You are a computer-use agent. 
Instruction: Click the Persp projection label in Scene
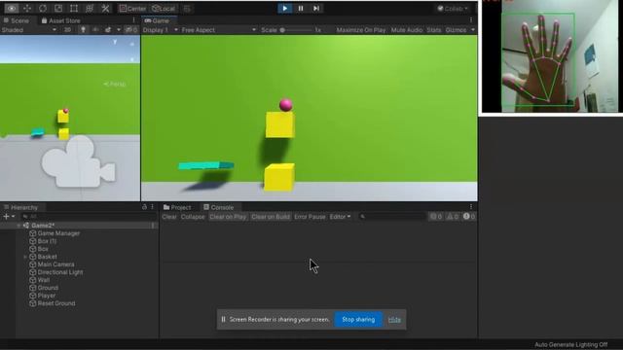[x=115, y=85]
